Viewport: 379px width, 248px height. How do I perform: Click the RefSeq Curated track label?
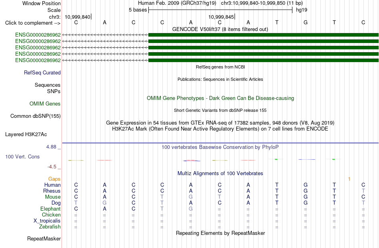(x=42, y=72)
